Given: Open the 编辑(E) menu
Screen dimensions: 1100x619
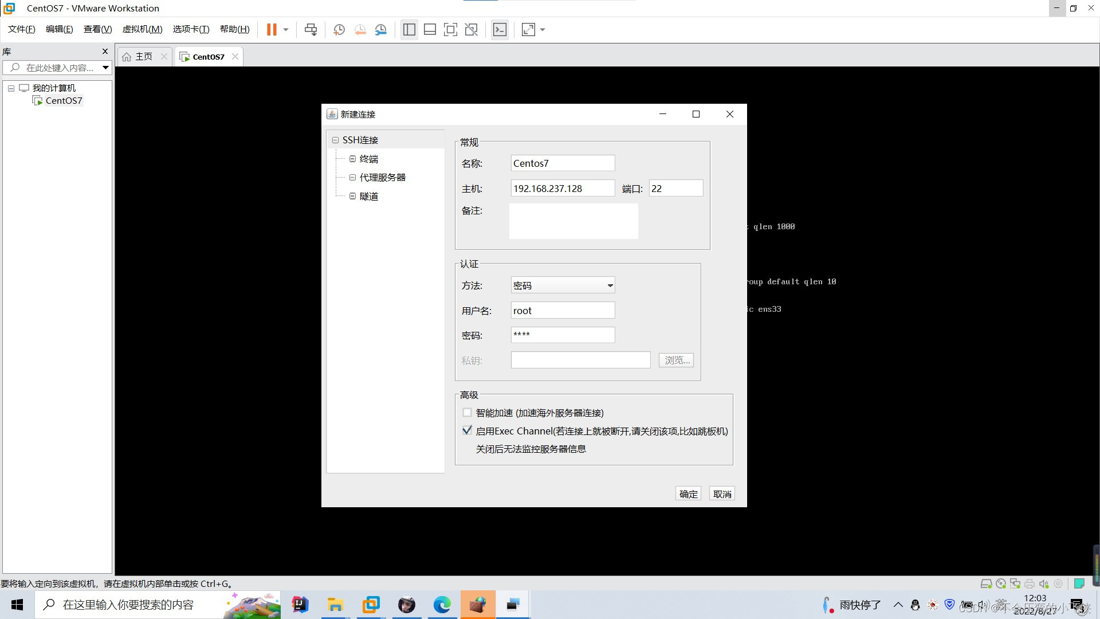Looking at the screenshot, I should (x=60, y=29).
